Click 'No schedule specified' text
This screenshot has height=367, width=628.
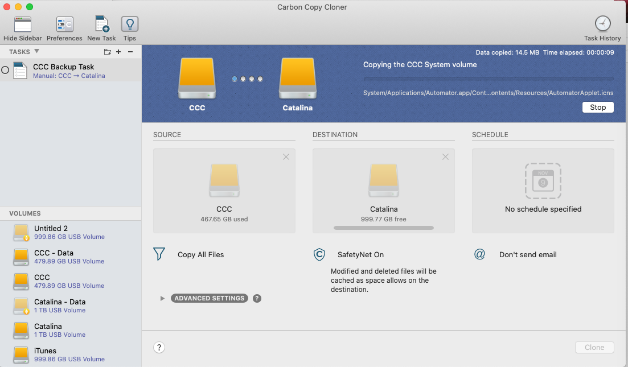pos(543,209)
